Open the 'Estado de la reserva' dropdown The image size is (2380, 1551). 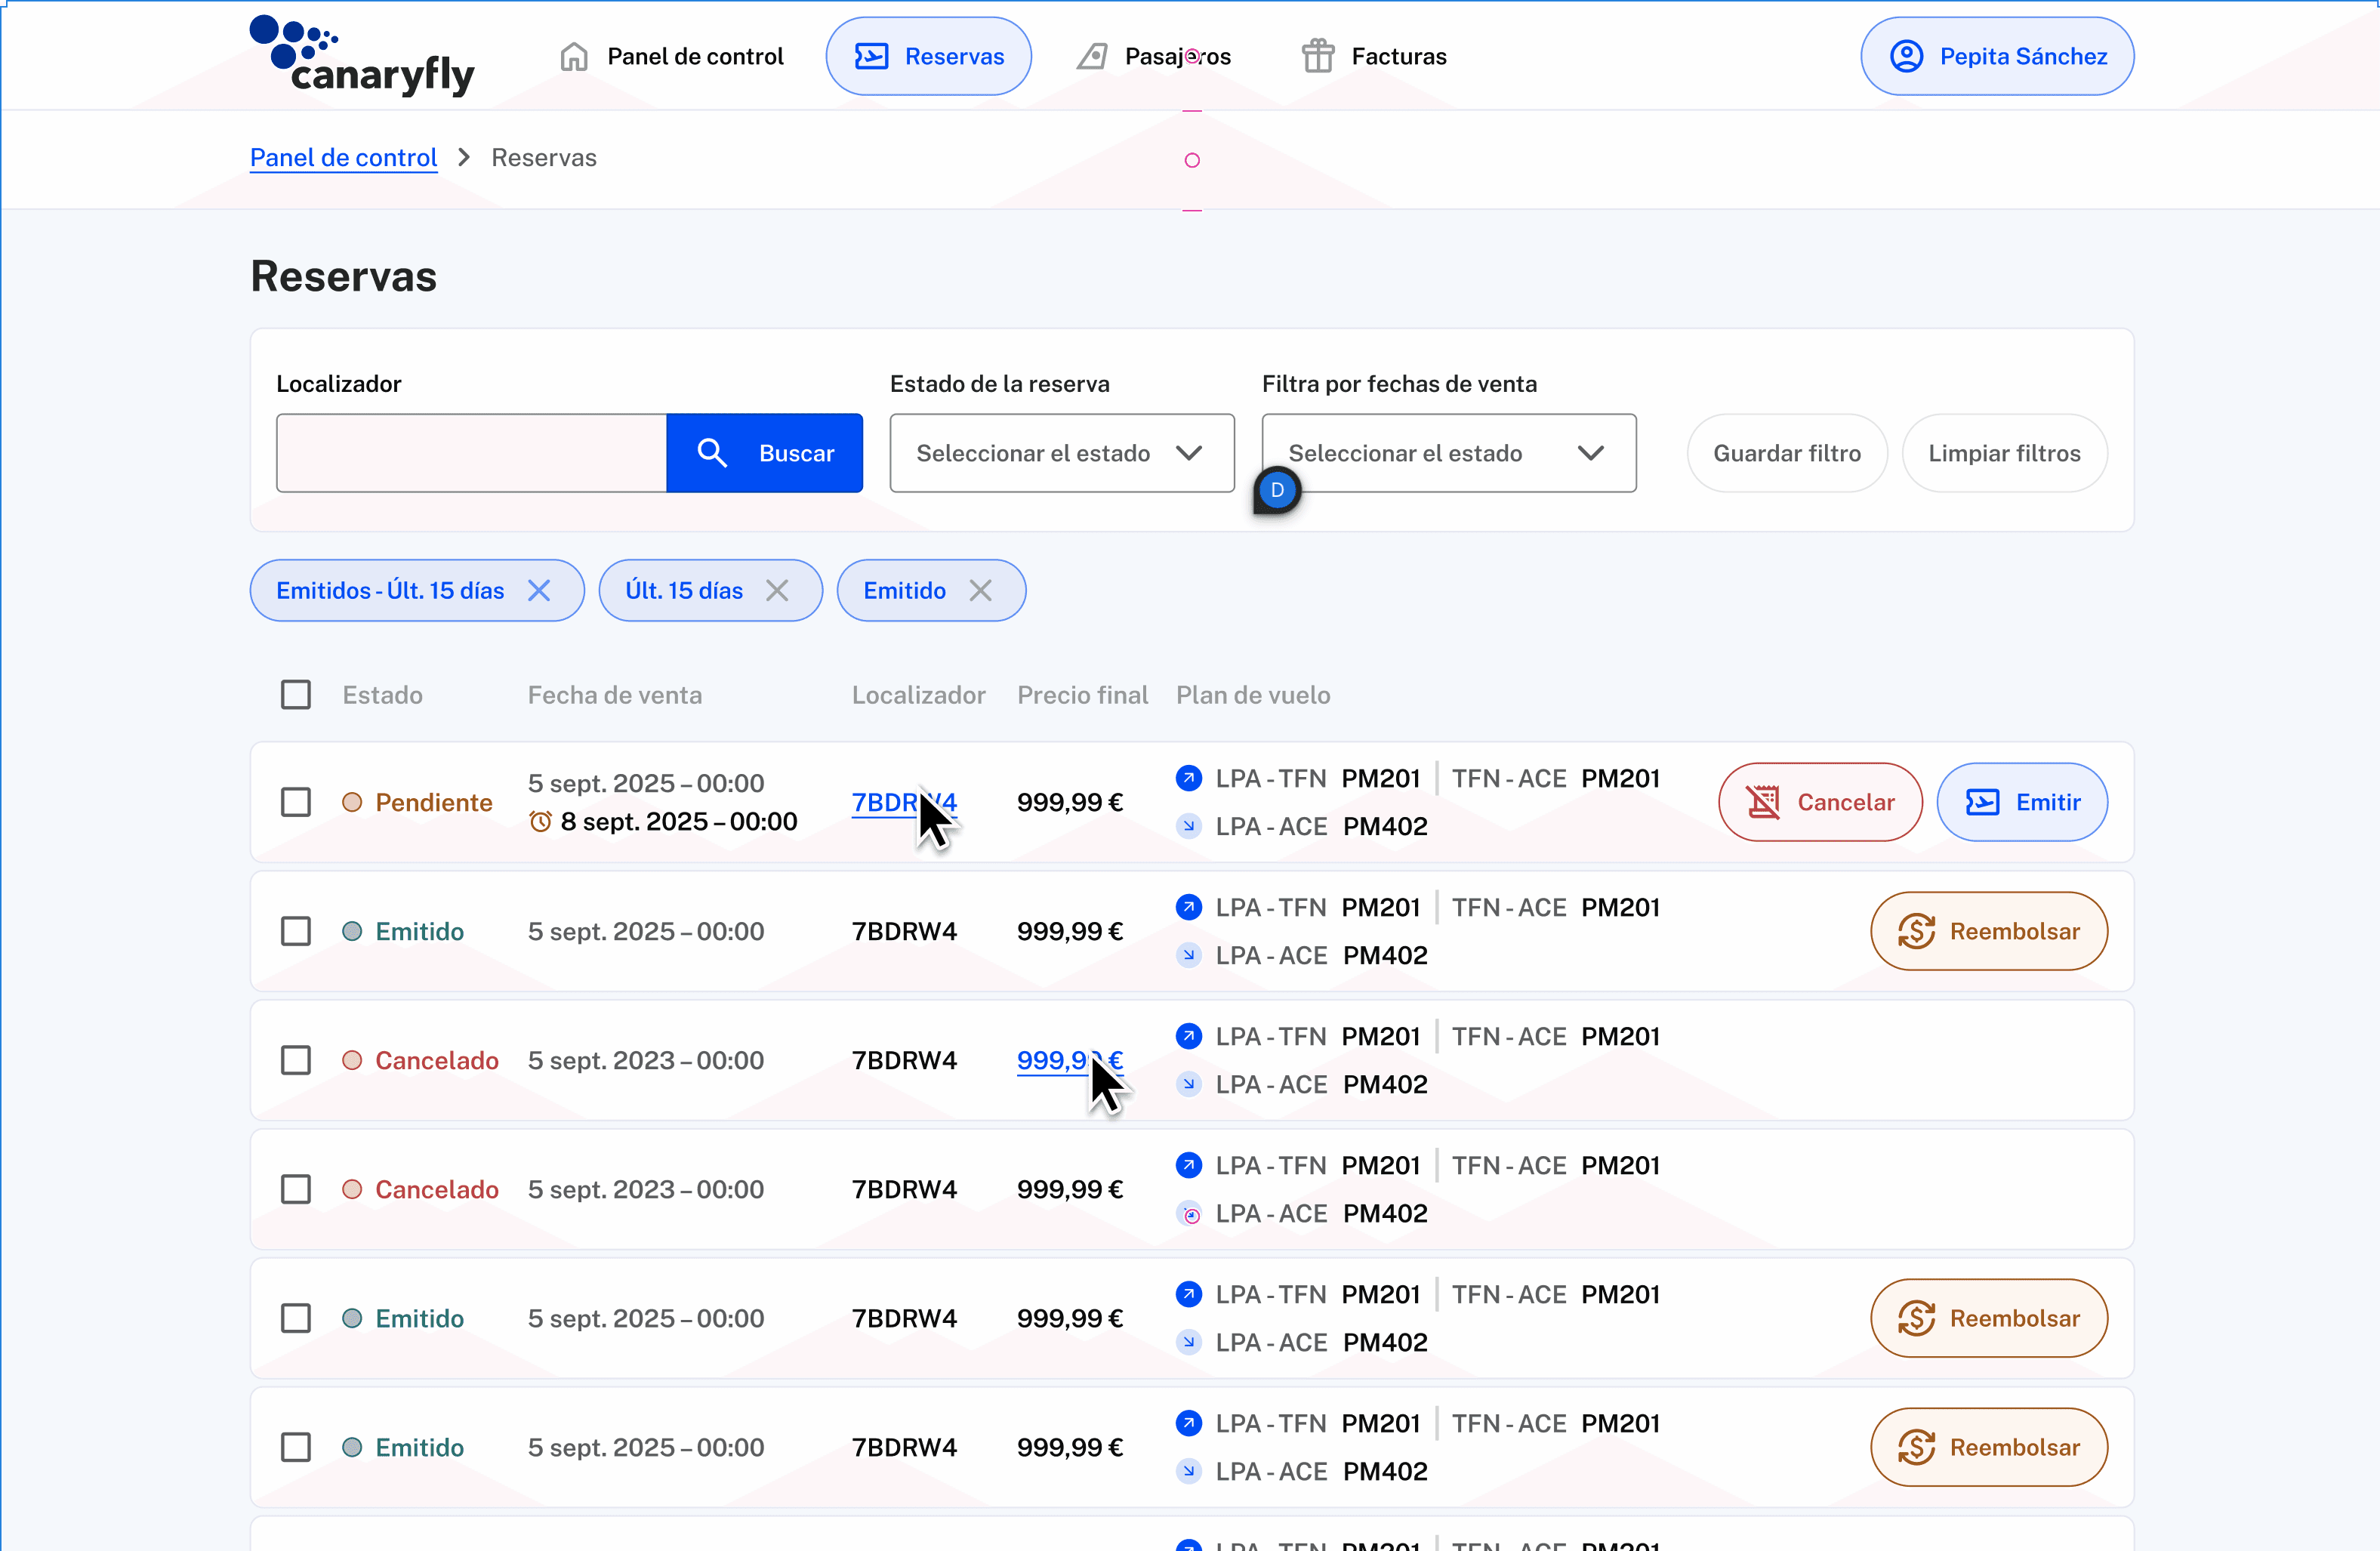pyautogui.click(x=1061, y=453)
